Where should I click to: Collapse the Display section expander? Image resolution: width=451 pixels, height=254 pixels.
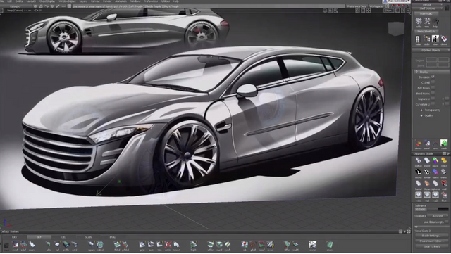(x=416, y=72)
